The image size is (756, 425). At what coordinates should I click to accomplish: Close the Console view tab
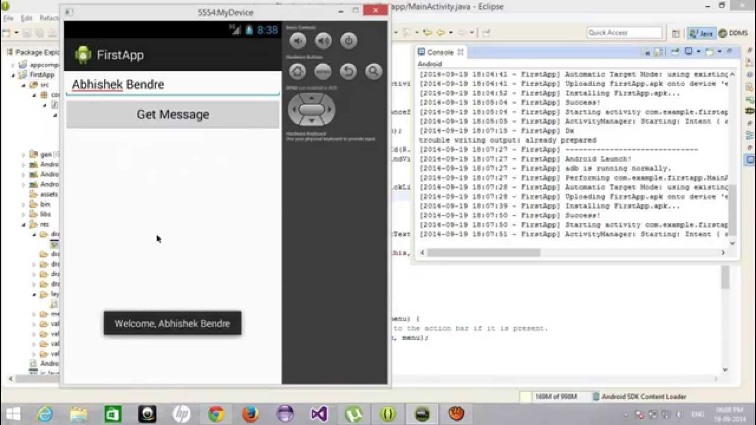[x=461, y=52]
